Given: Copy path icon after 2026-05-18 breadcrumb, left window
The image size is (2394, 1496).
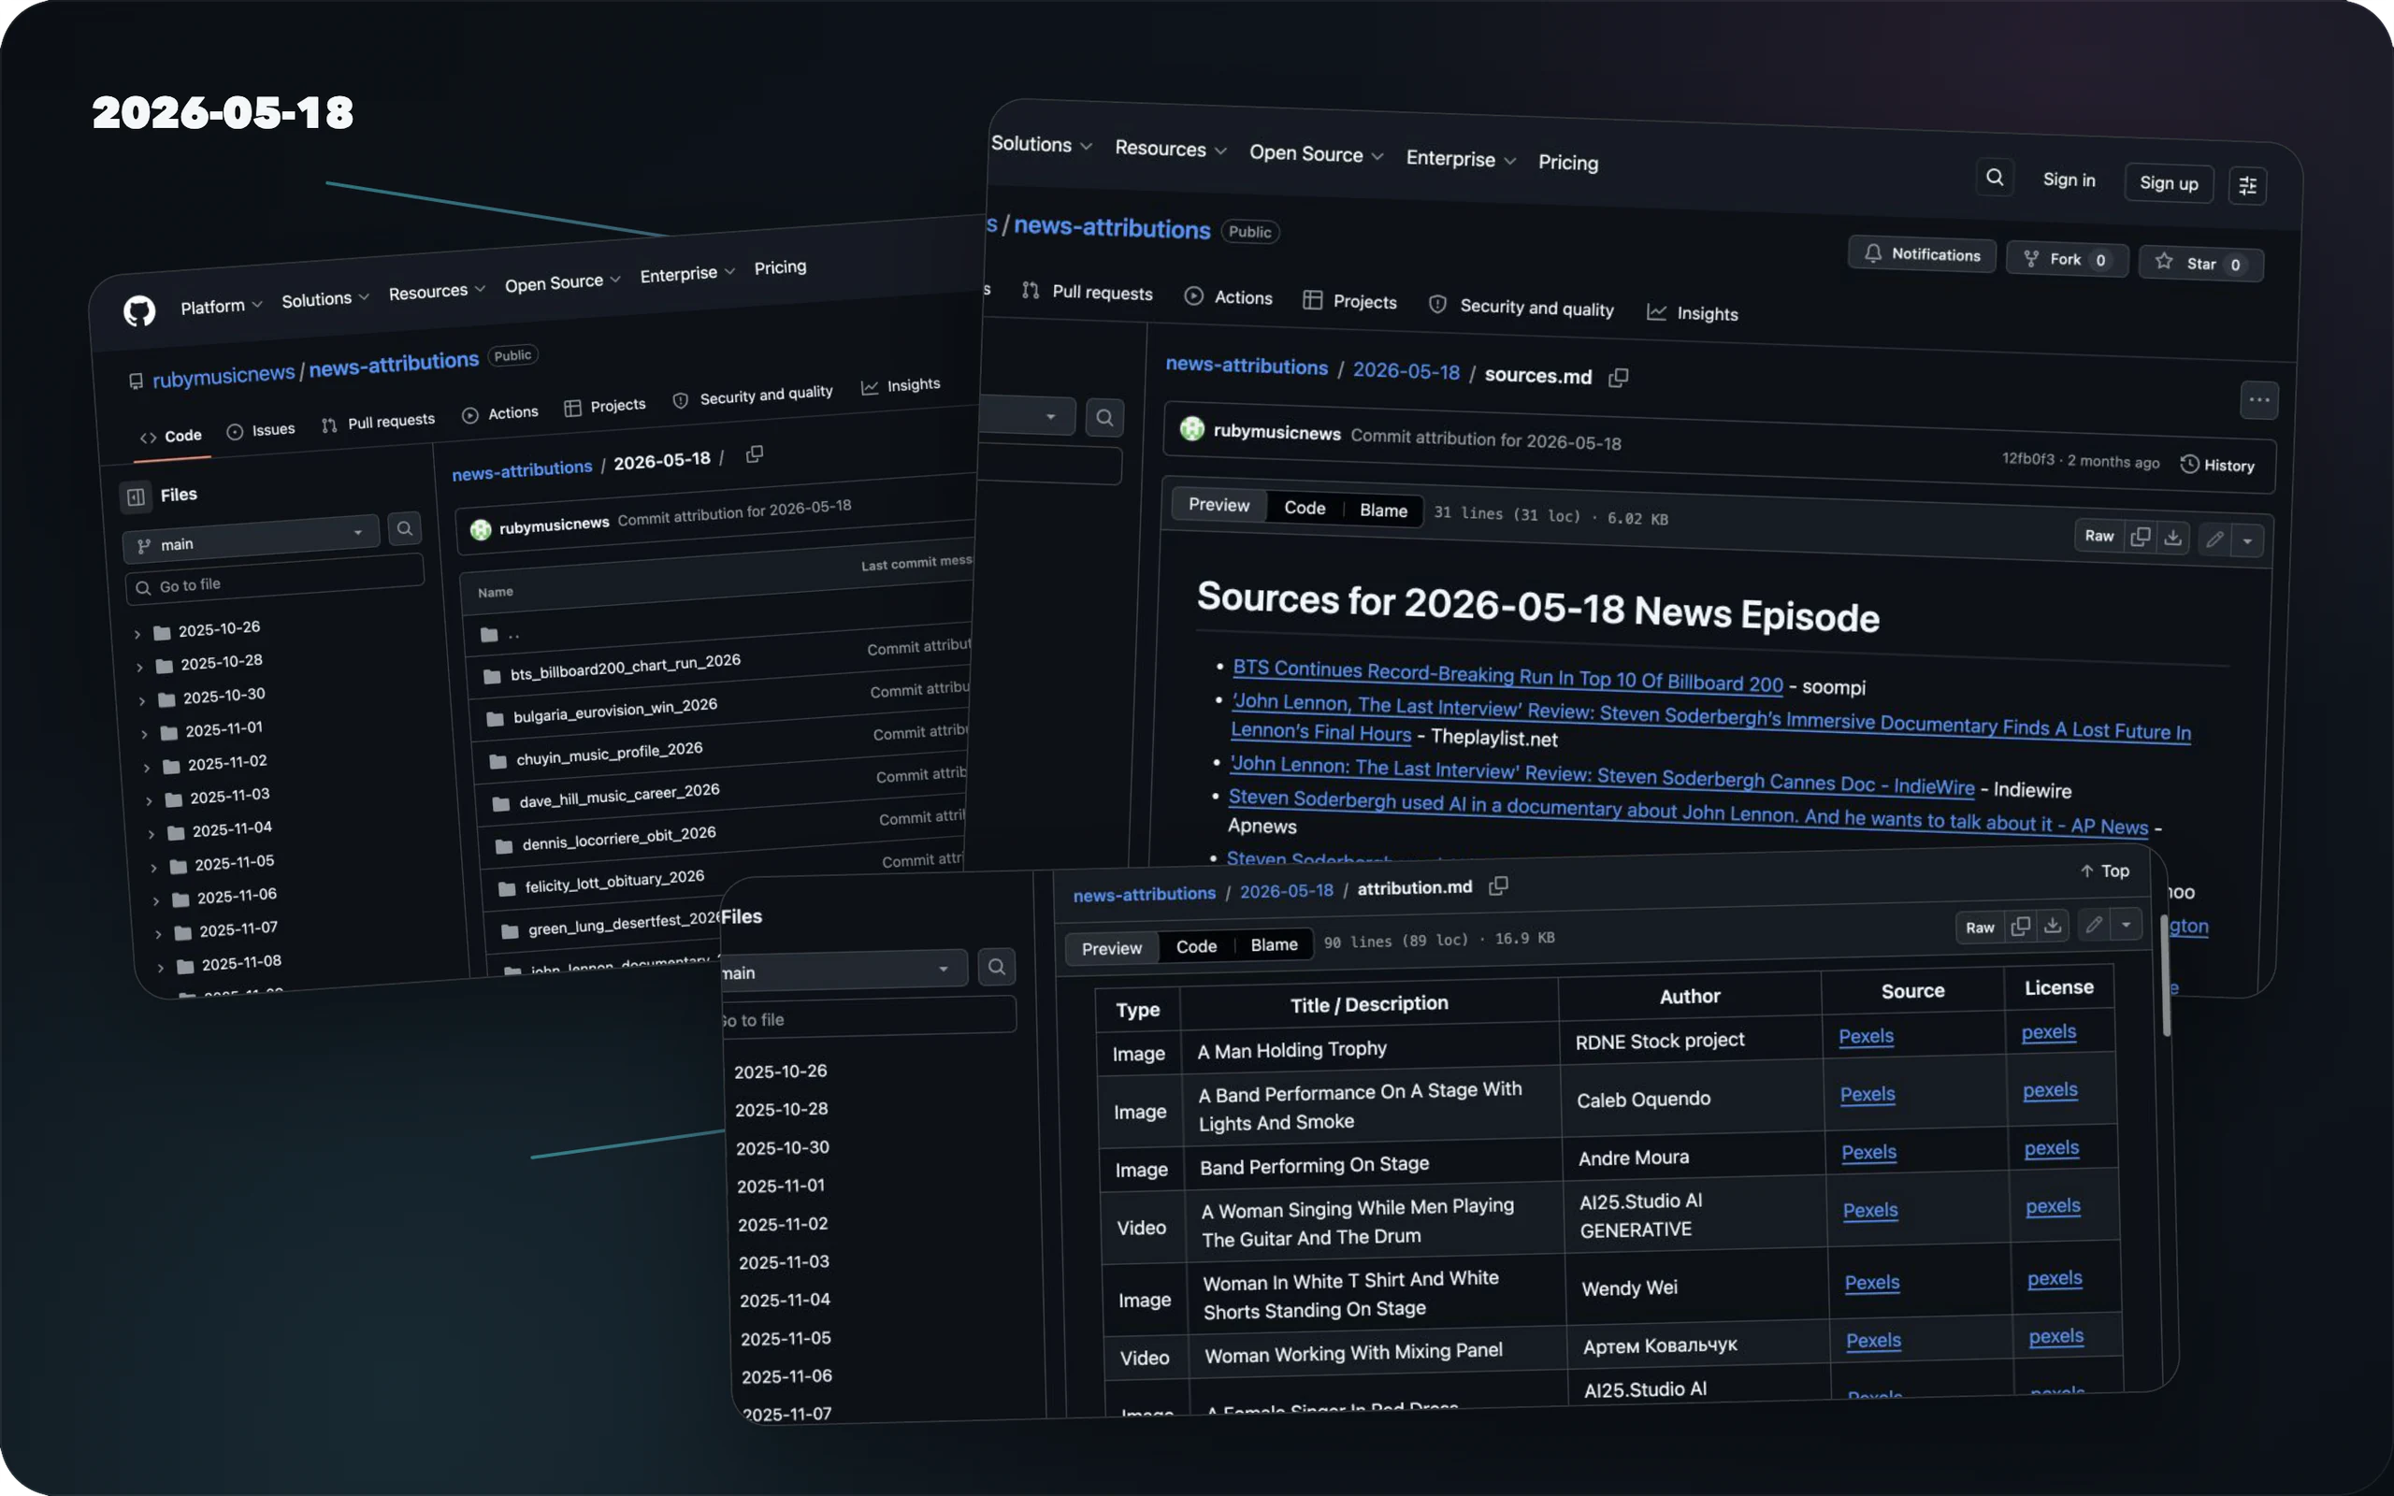Looking at the screenshot, I should click(x=754, y=454).
